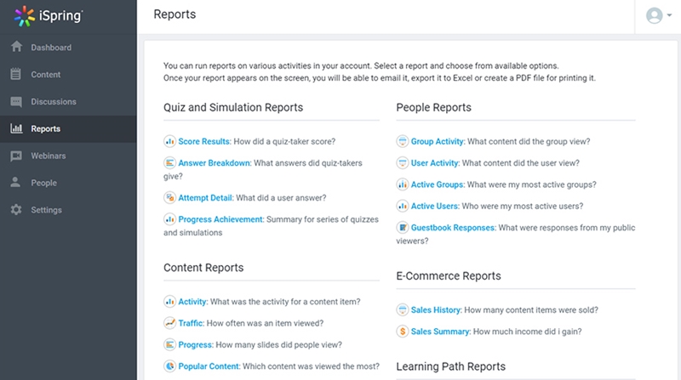Viewport: 681px width, 380px height.
Task: Click the Sales Summary dollar icon
Action: point(403,332)
